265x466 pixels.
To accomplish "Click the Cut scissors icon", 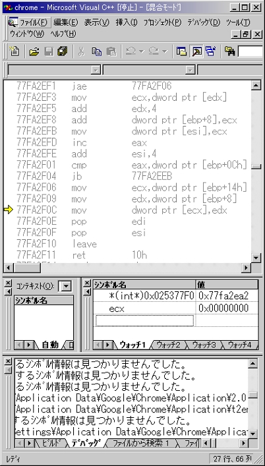I will point(81,51).
